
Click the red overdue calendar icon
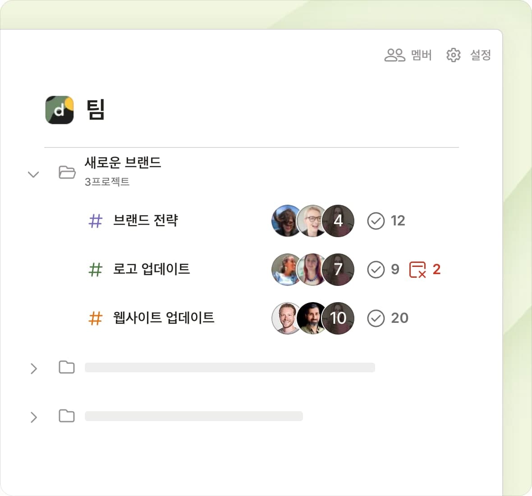(417, 270)
